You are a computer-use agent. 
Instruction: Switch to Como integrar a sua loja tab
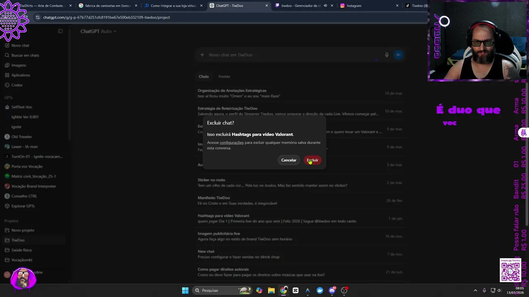point(173,6)
